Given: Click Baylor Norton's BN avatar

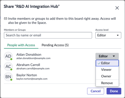Looking at the screenshot, I should pos(8,77).
